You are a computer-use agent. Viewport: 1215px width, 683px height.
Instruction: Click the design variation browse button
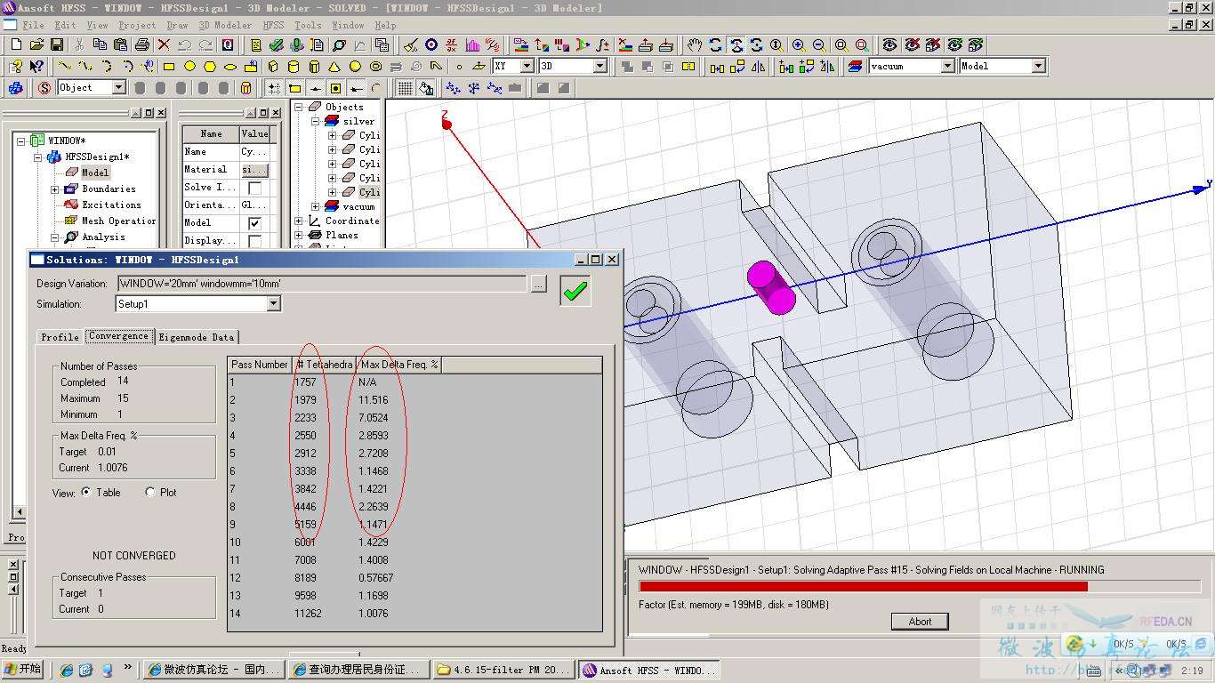point(538,284)
